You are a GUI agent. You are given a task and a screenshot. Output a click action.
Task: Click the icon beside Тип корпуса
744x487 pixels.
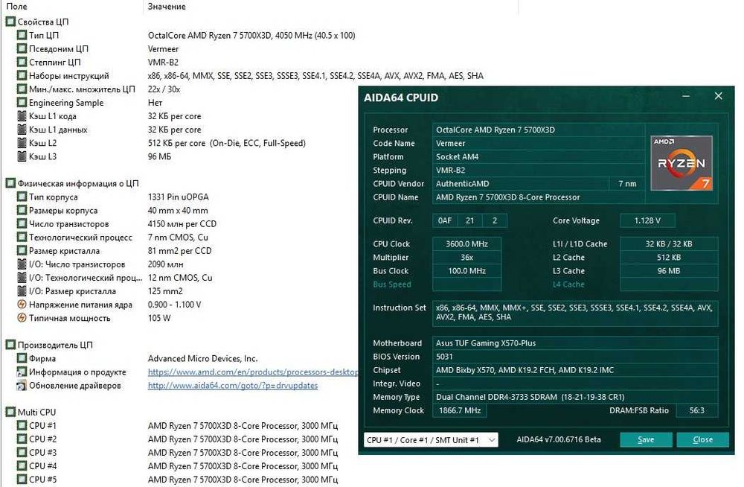click(x=22, y=197)
